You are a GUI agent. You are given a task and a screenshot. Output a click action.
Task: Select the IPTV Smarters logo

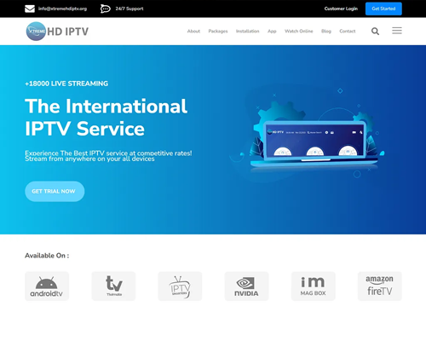click(180, 286)
